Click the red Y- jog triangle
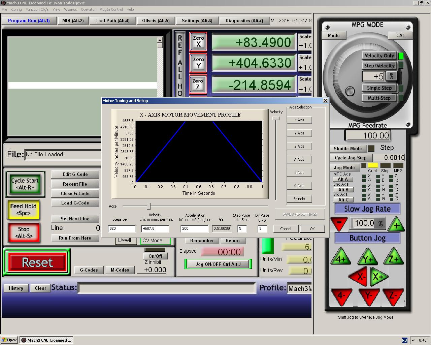This screenshot has width=431, height=345. [x=369, y=296]
